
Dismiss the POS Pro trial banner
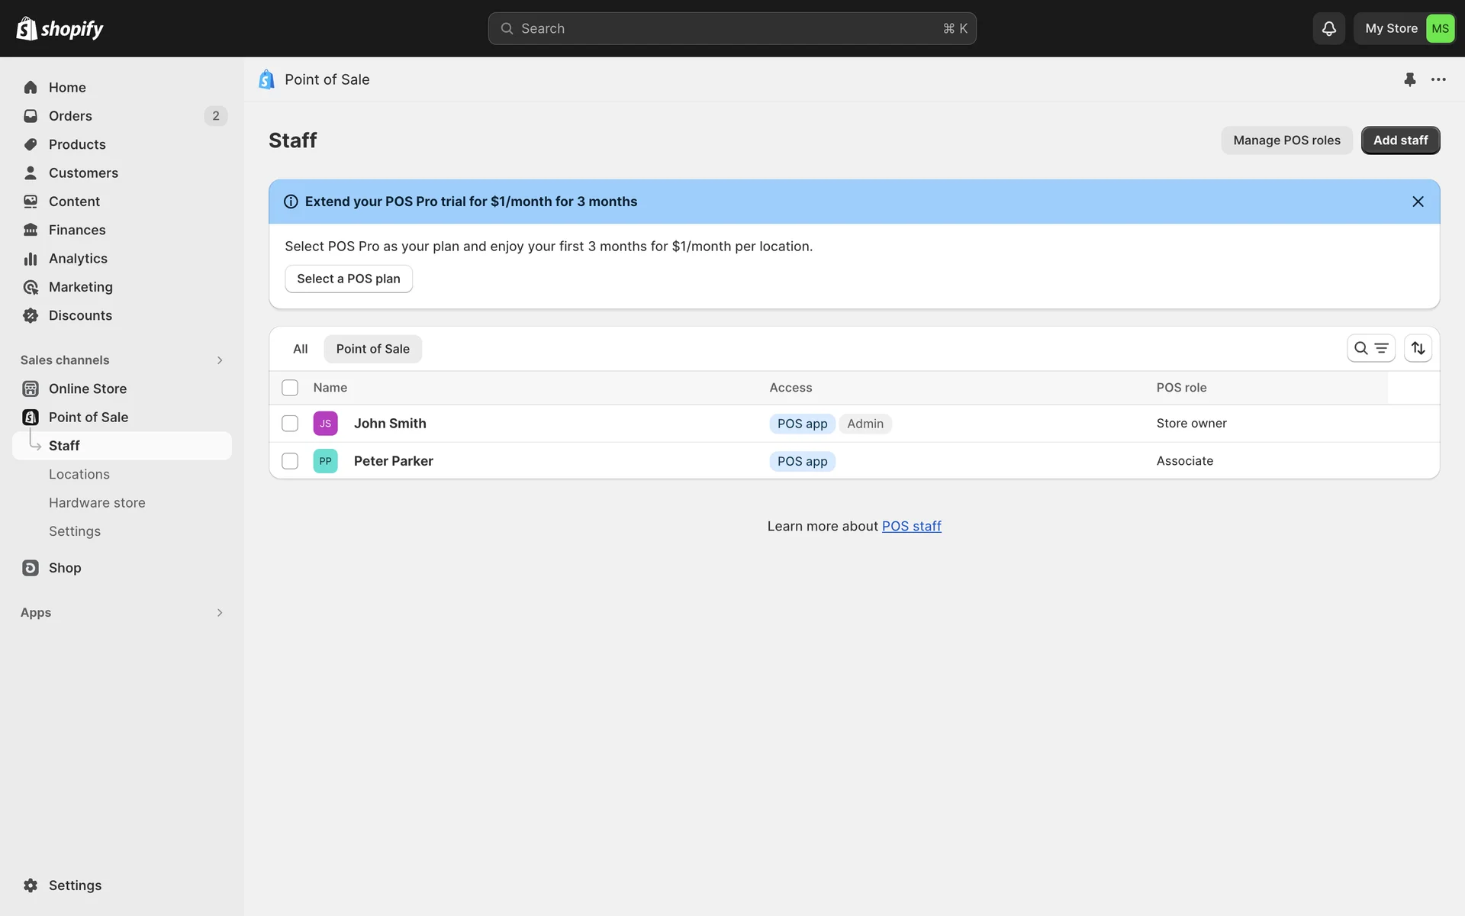(1418, 202)
